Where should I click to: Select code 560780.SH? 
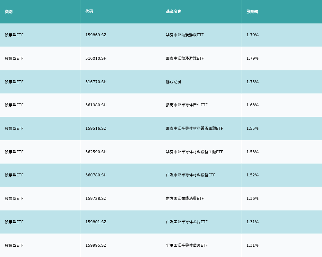pyautogui.click(x=96, y=175)
